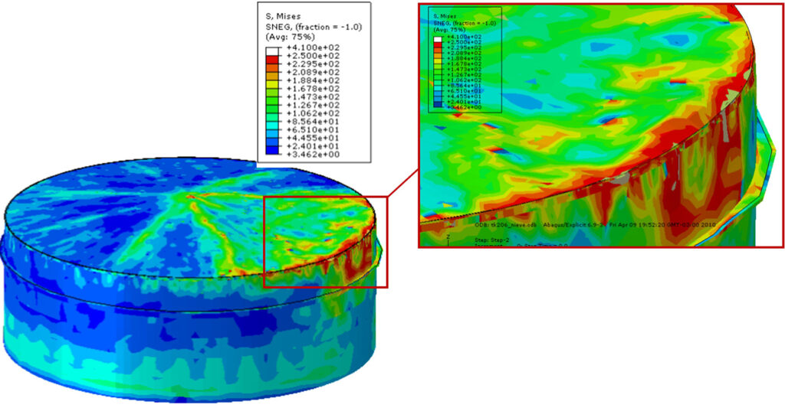785x408 pixels.
Task: Click the +1.473e+02 value label in main legend
Action: coord(313,97)
